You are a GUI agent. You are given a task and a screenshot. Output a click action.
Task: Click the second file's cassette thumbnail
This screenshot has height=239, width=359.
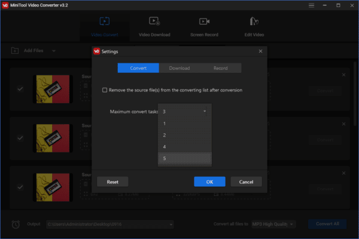[53, 138]
